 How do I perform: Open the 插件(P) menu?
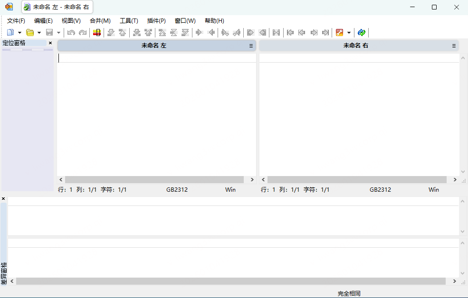[x=156, y=21]
